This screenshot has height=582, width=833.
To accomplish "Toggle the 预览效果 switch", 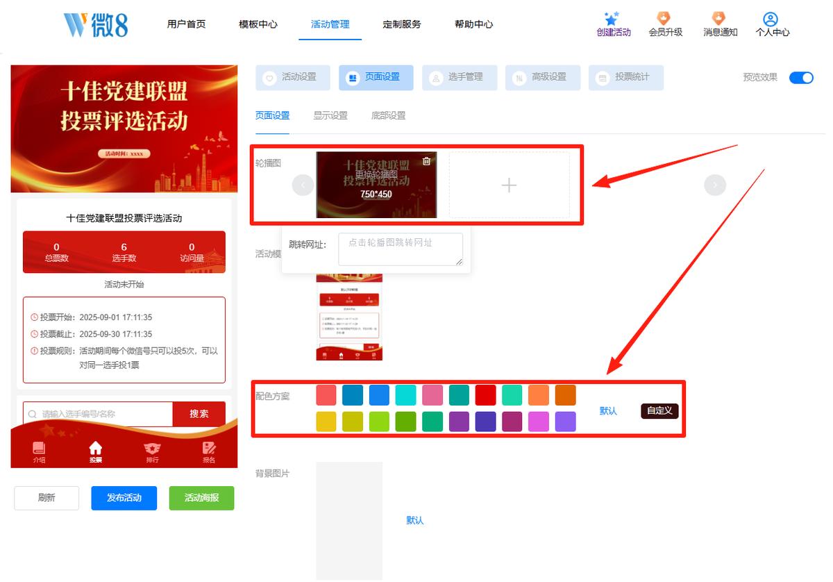I will click(x=801, y=78).
